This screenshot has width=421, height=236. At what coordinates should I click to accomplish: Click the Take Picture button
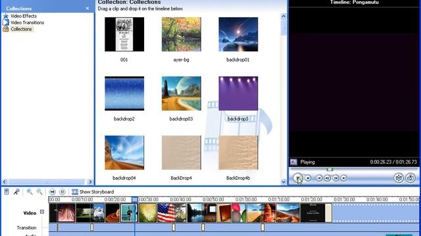[410, 178]
